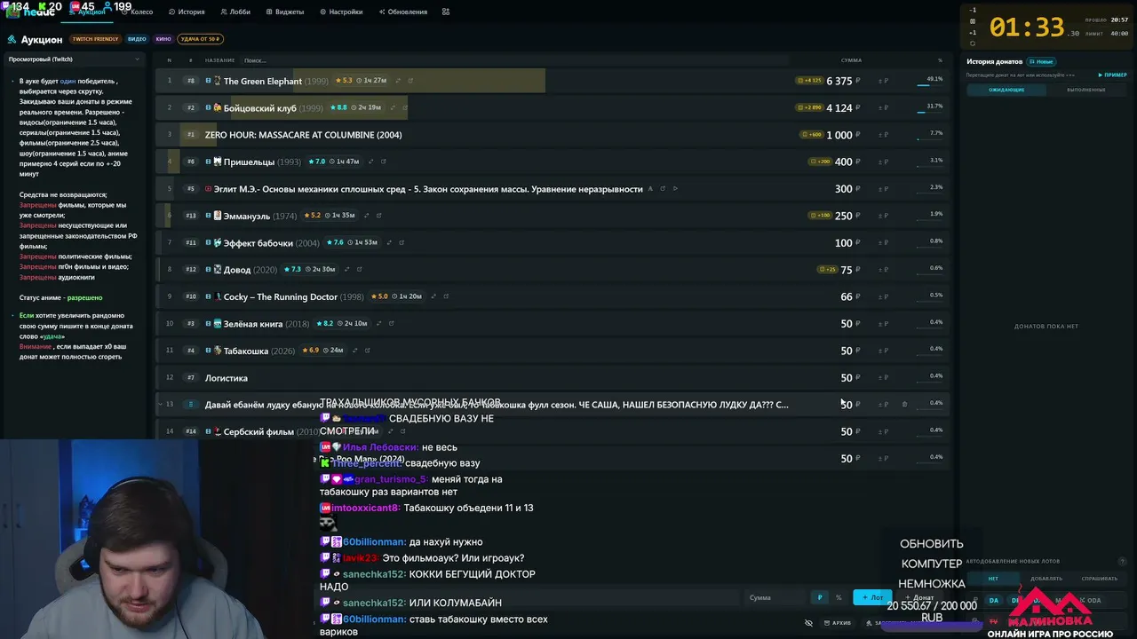Screen dimensions: 1137x639
Task: Click the УДАЧА ОТ 50 ₽ tag
Action: [x=201, y=39]
